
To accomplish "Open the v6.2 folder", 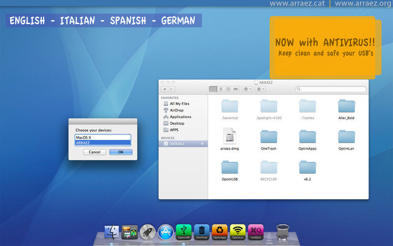I will pyautogui.click(x=308, y=171).
